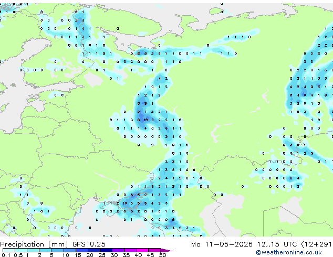Select the 1–2 mm legend swatch
333x257 pixels.
(33, 250)
